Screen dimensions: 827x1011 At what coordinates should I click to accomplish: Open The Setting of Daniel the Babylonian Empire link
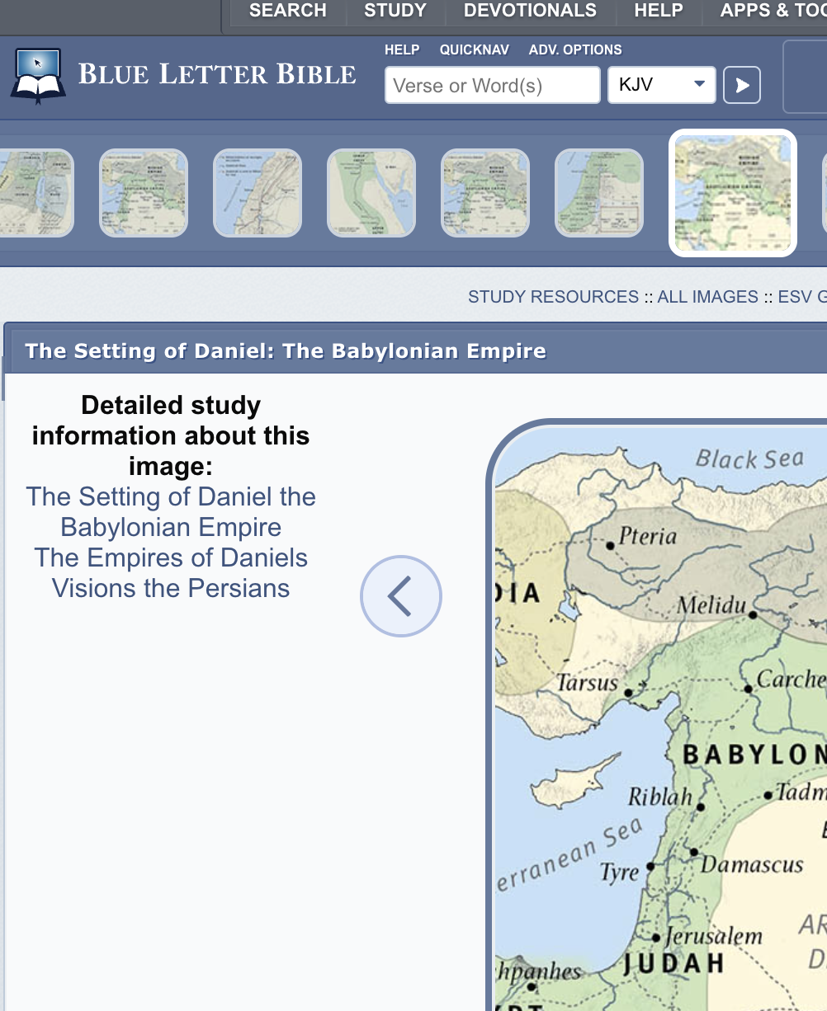click(x=171, y=512)
